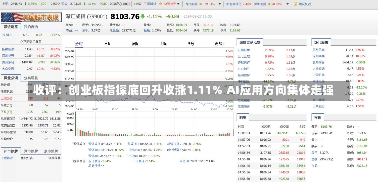Select the 深市停牌 tab

click(x=31, y=151)
